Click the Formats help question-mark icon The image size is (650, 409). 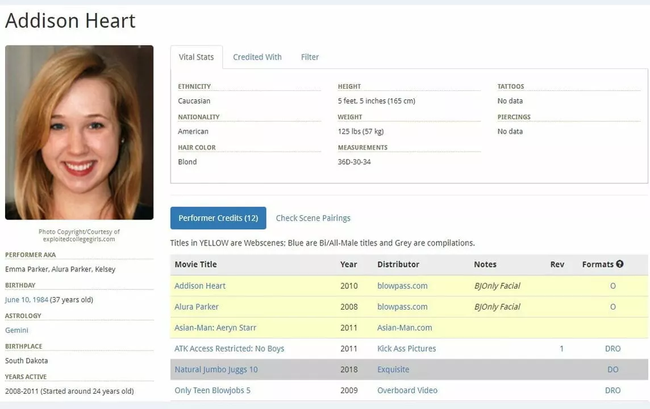[x=619, y=264]
